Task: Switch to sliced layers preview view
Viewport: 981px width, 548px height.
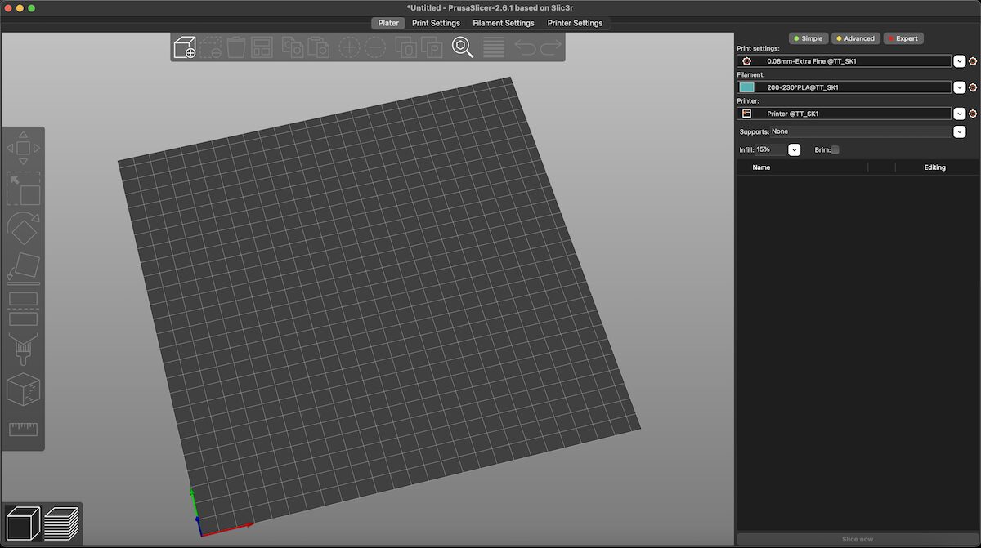Action: click(61, 523)
